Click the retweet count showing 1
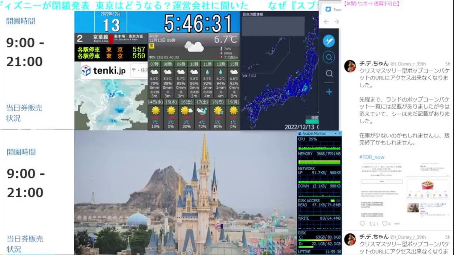The height and width of the screenshot is (255, 454). click(x=376, y=224)
